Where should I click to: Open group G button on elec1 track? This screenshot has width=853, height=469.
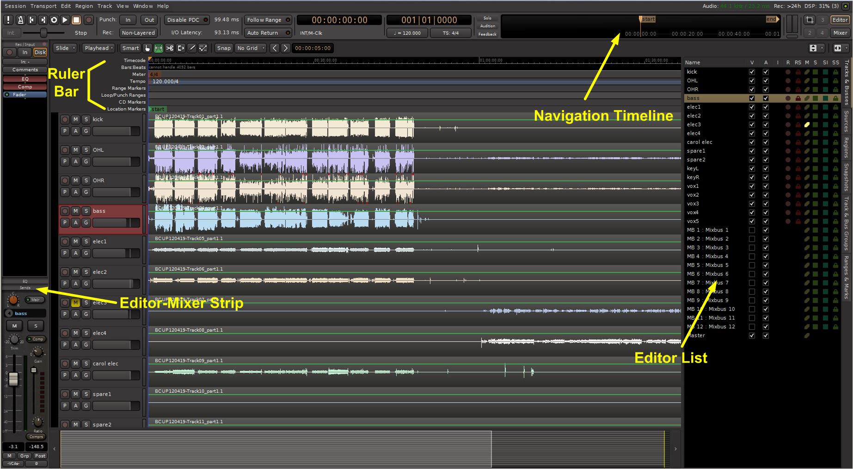coord(86,253)
